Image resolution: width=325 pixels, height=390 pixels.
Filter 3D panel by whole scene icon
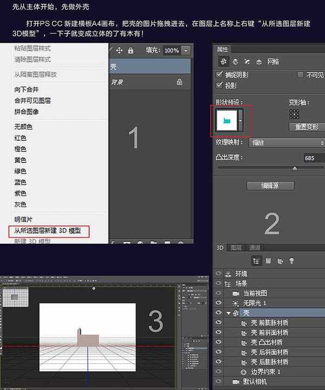tap(256, 261)
